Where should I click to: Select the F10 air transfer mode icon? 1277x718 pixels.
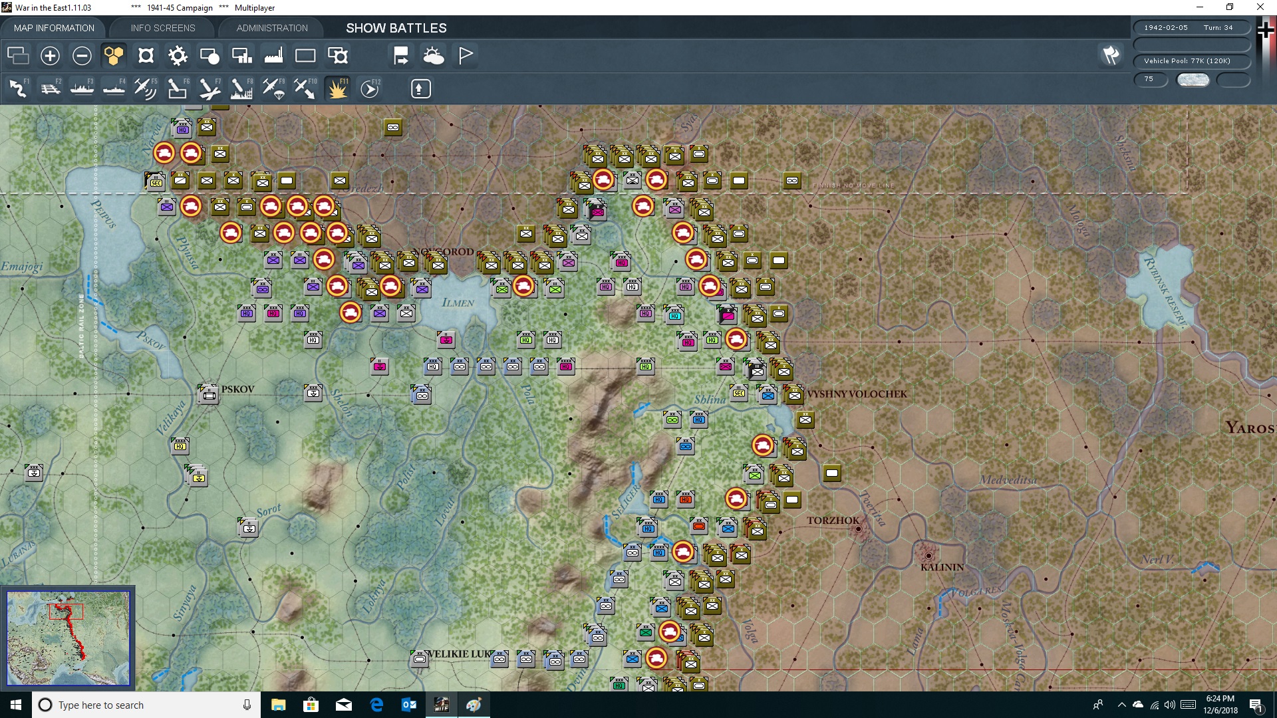pyautogui.click(x=305, y=88)
